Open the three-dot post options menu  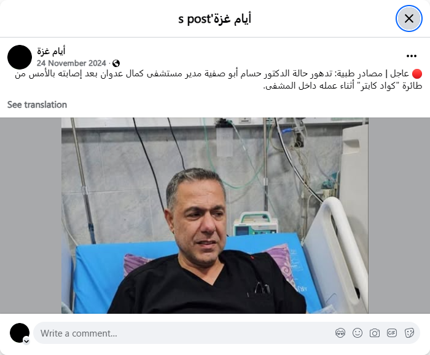coord(412,56)
